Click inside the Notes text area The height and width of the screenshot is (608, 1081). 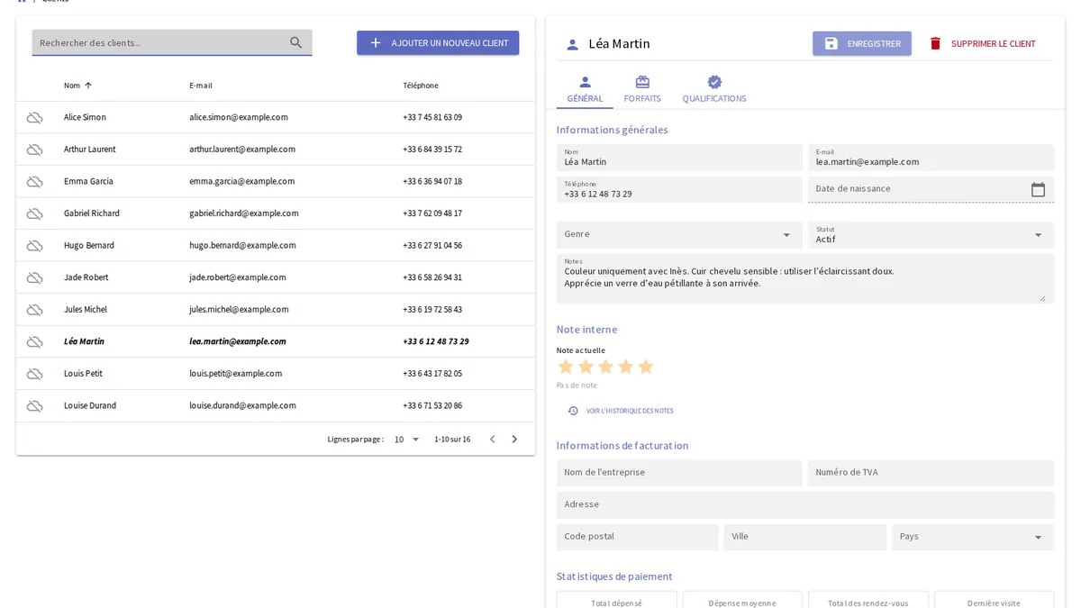click(805, 278)
